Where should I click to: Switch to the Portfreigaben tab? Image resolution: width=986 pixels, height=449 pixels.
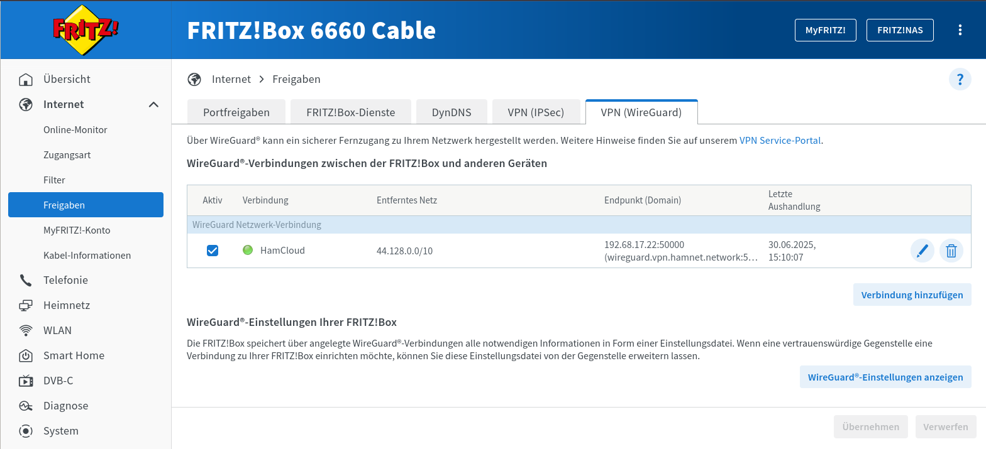pos(236,112)
